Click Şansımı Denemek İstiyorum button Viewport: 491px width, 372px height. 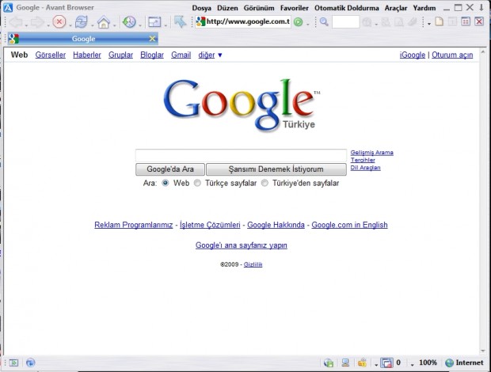(276, 169)
